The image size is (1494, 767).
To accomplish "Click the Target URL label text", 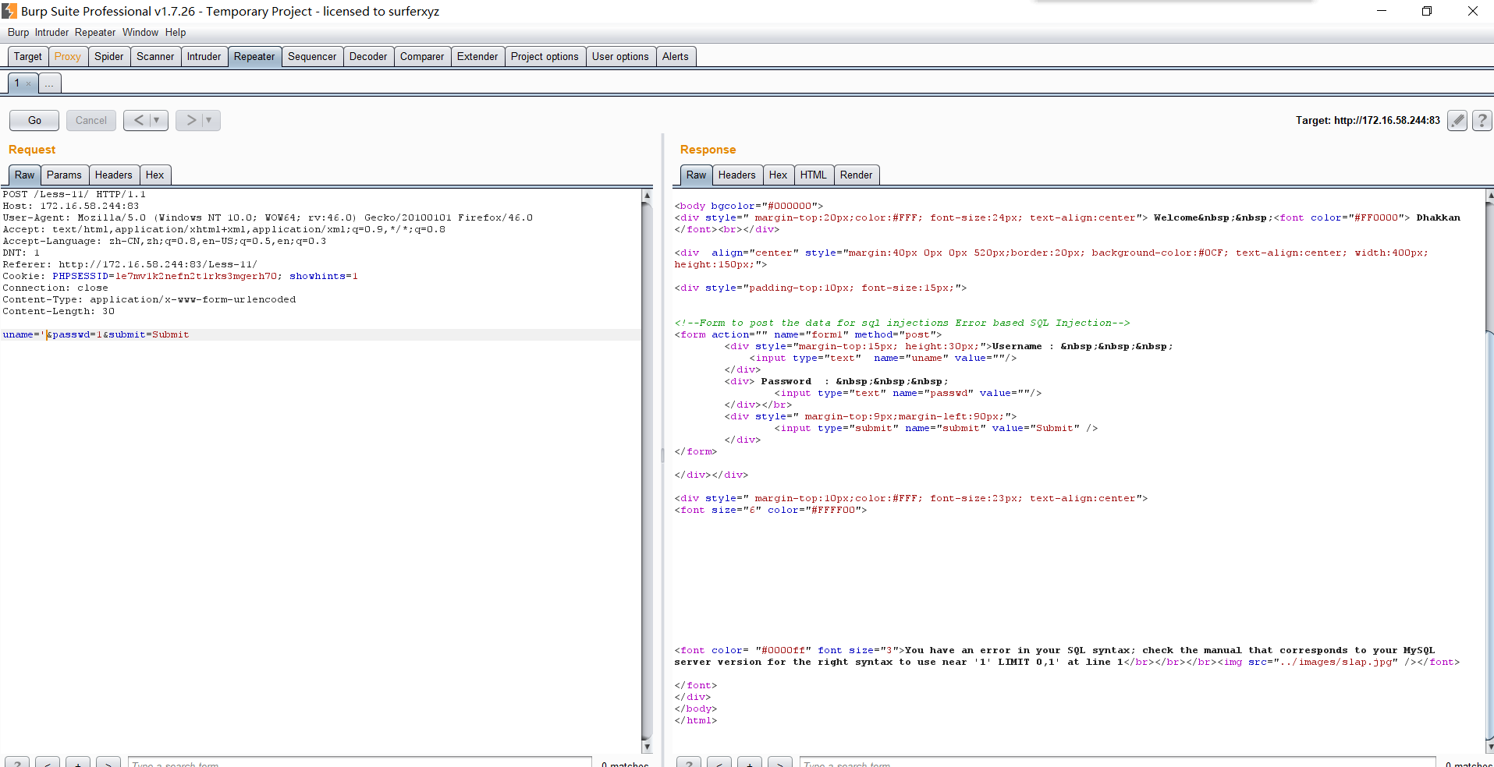I will pos(1368,120).
